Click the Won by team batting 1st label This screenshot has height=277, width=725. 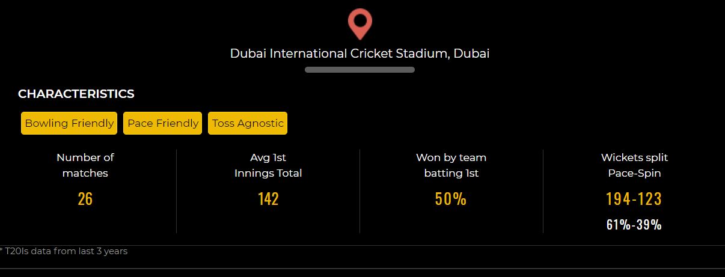(x=451, y=165)
